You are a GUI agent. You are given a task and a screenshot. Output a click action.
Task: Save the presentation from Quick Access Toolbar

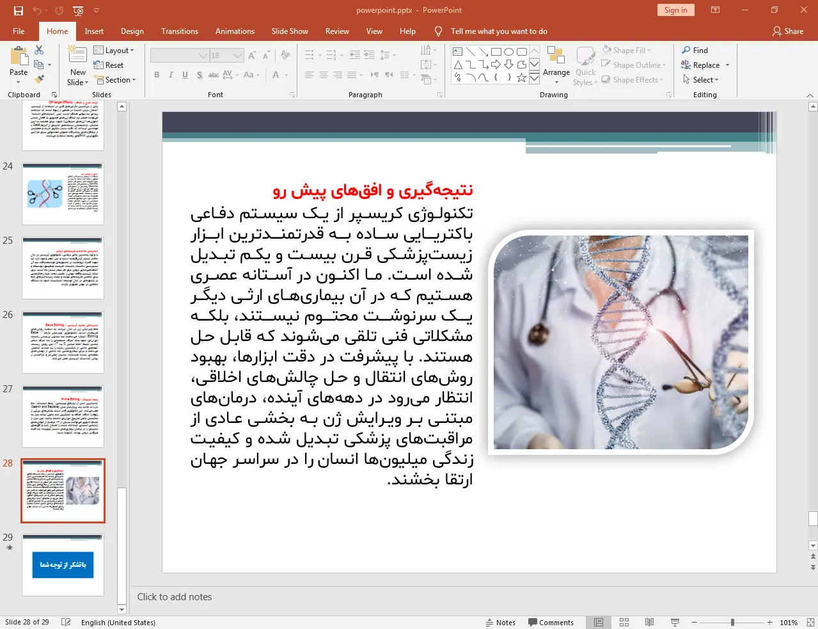[x=18, y=10]
